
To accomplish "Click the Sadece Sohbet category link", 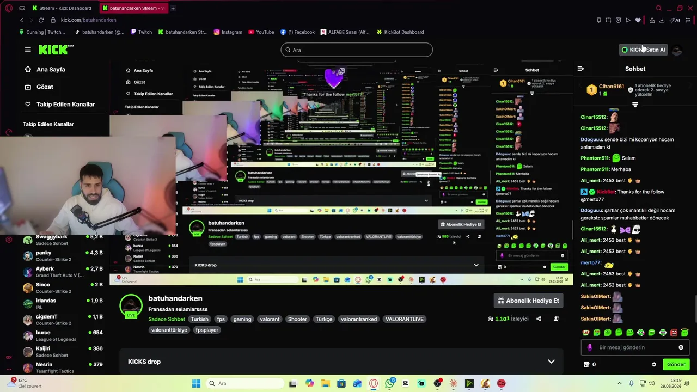I will click(x=167, y=319).
